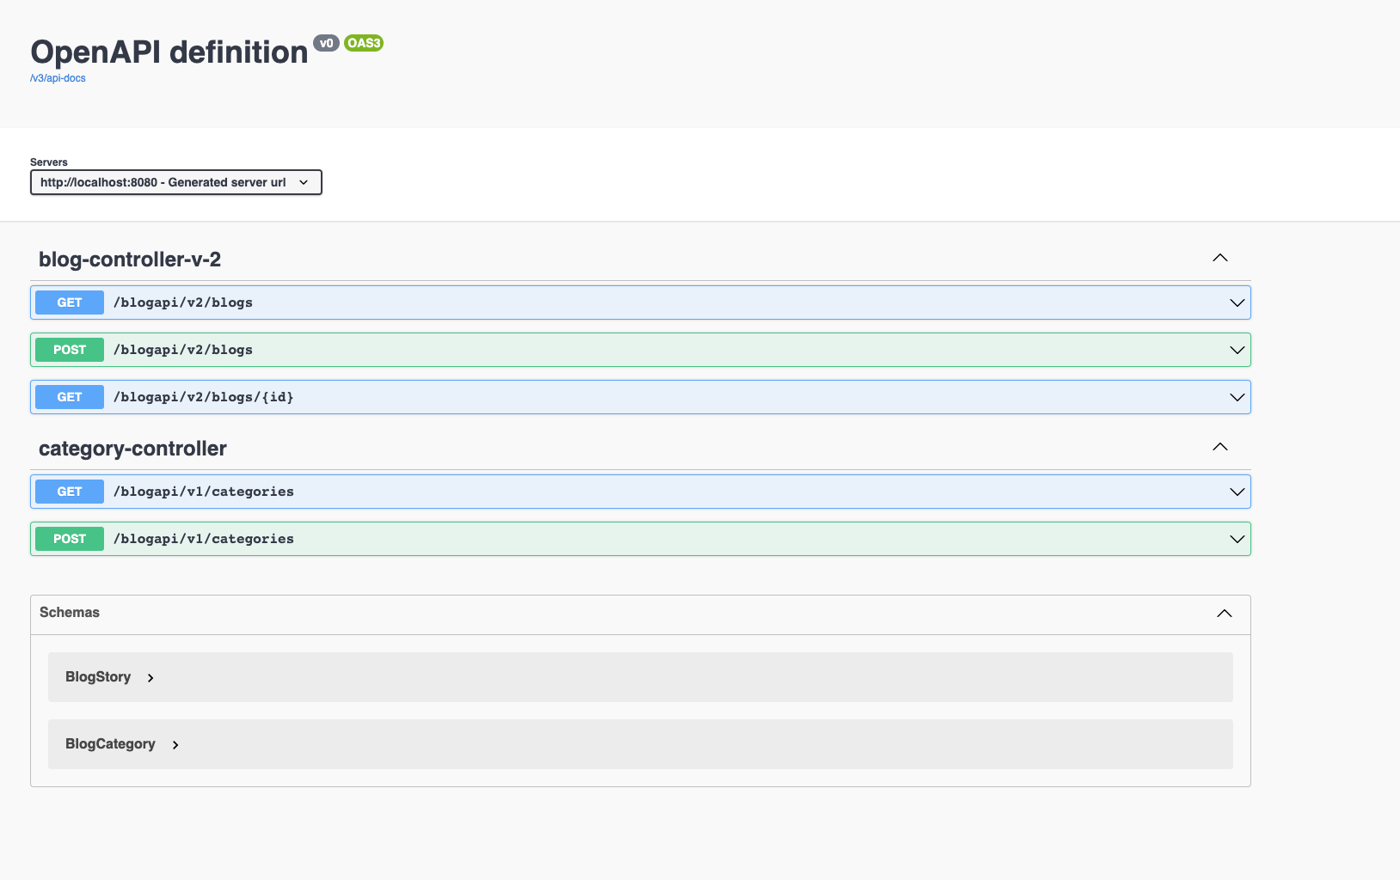
Task: Click the OpenAPI definition title
Action: pyautogui.click(x=169, y=52)
